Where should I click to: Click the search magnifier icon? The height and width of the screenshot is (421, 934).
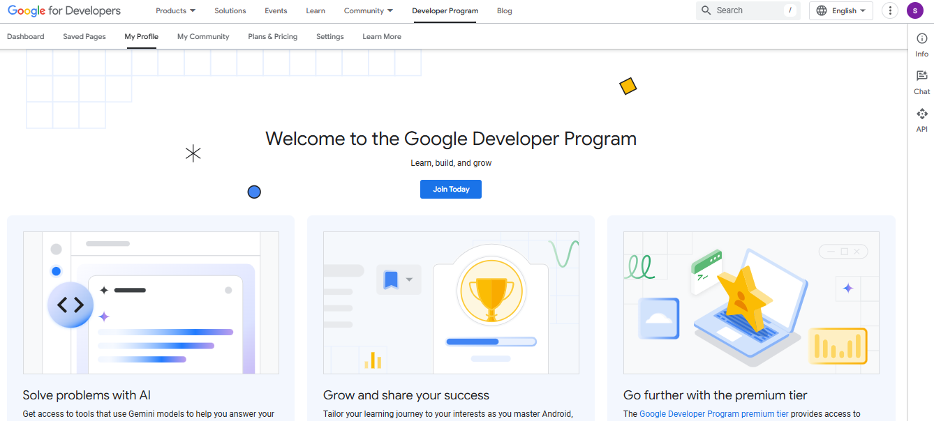706,10
